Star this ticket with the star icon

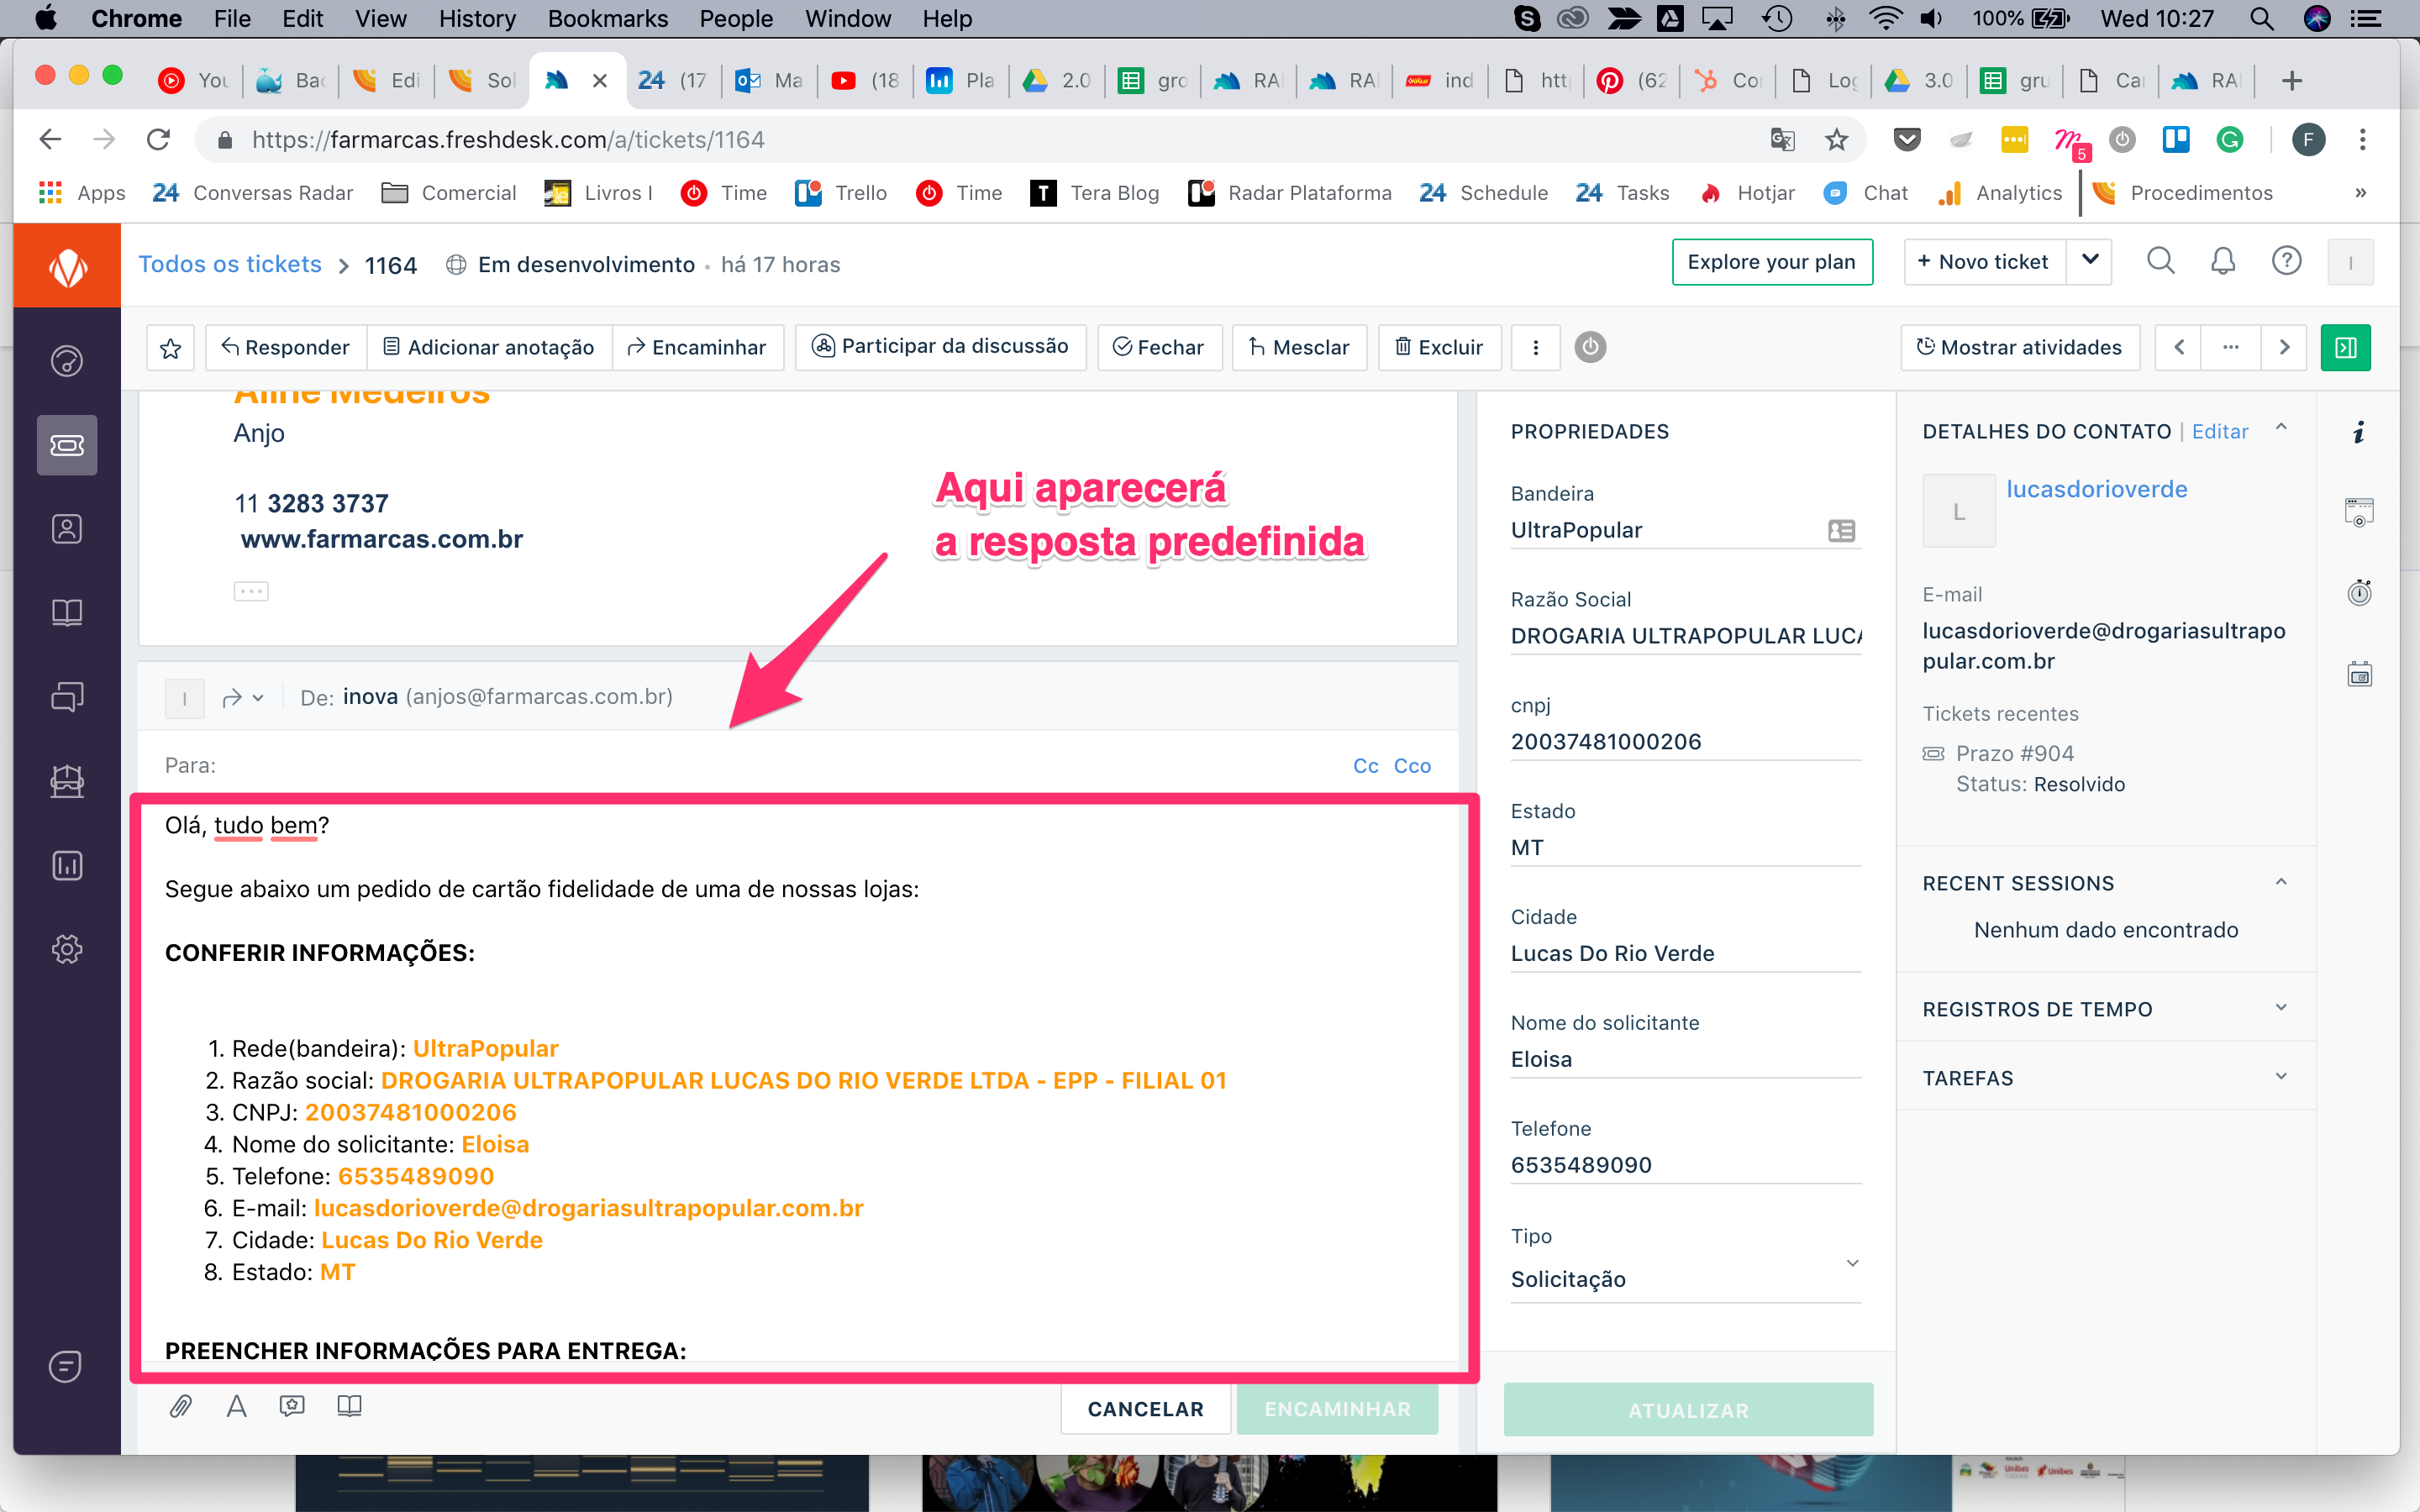tap(171, 348)
